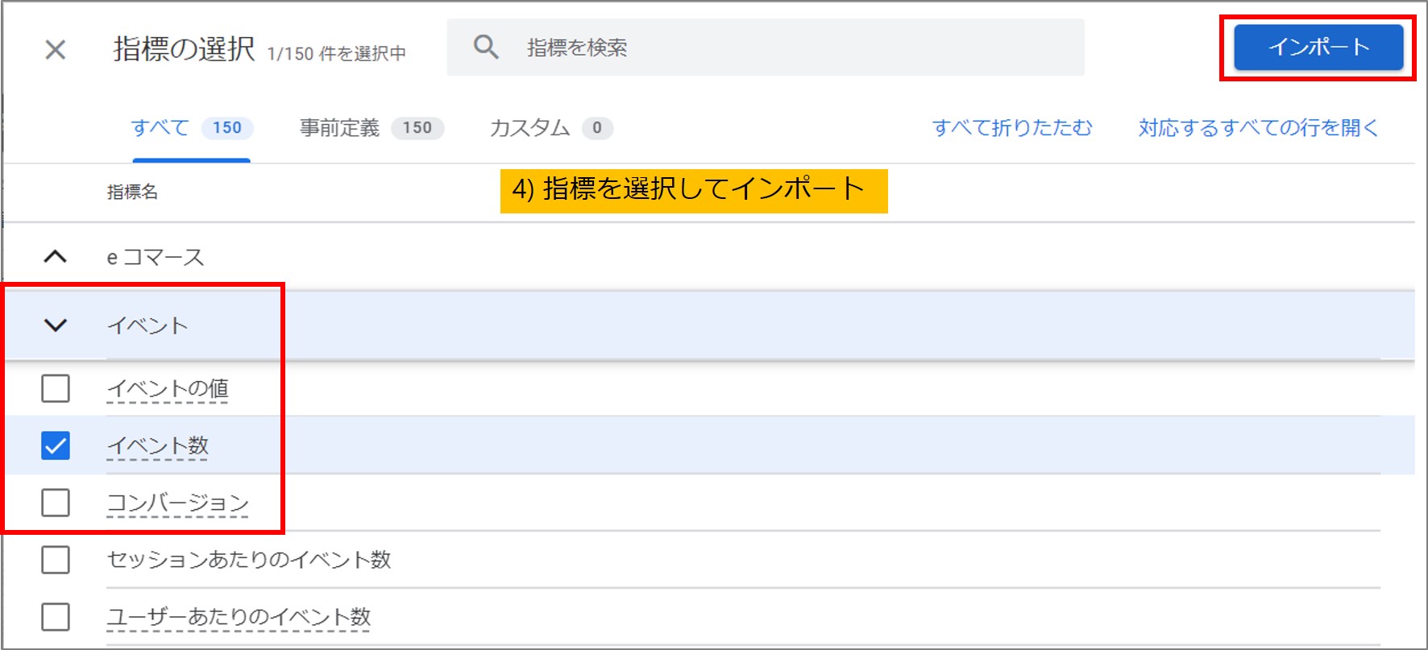This screenshot has width=1428, height=650.
Task: Click the コンバージョン metric name
Action: pos(178,503)
